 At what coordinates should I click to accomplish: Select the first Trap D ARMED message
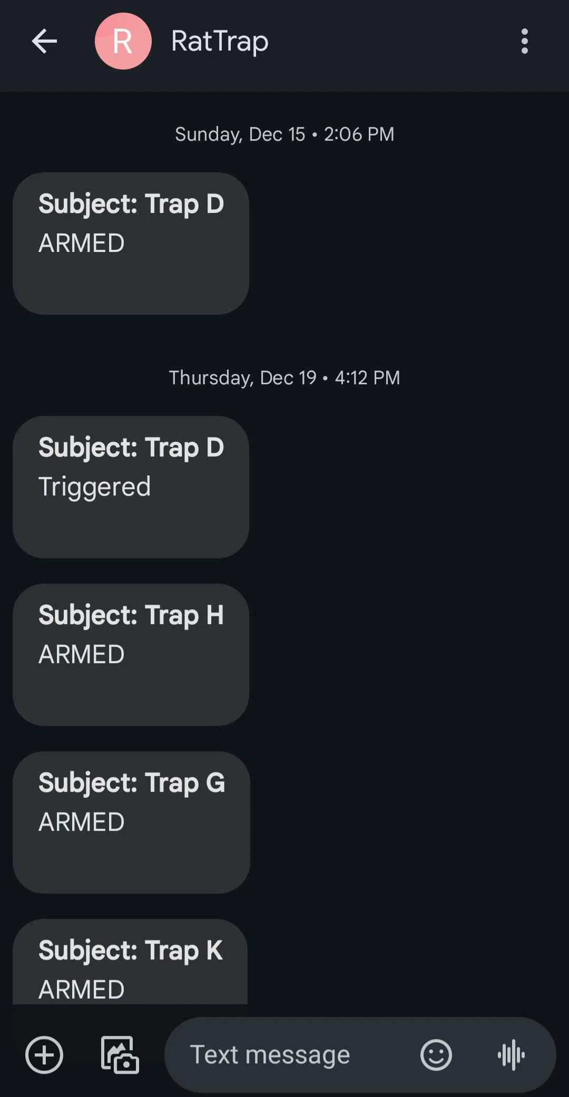[x=131, y=244]
